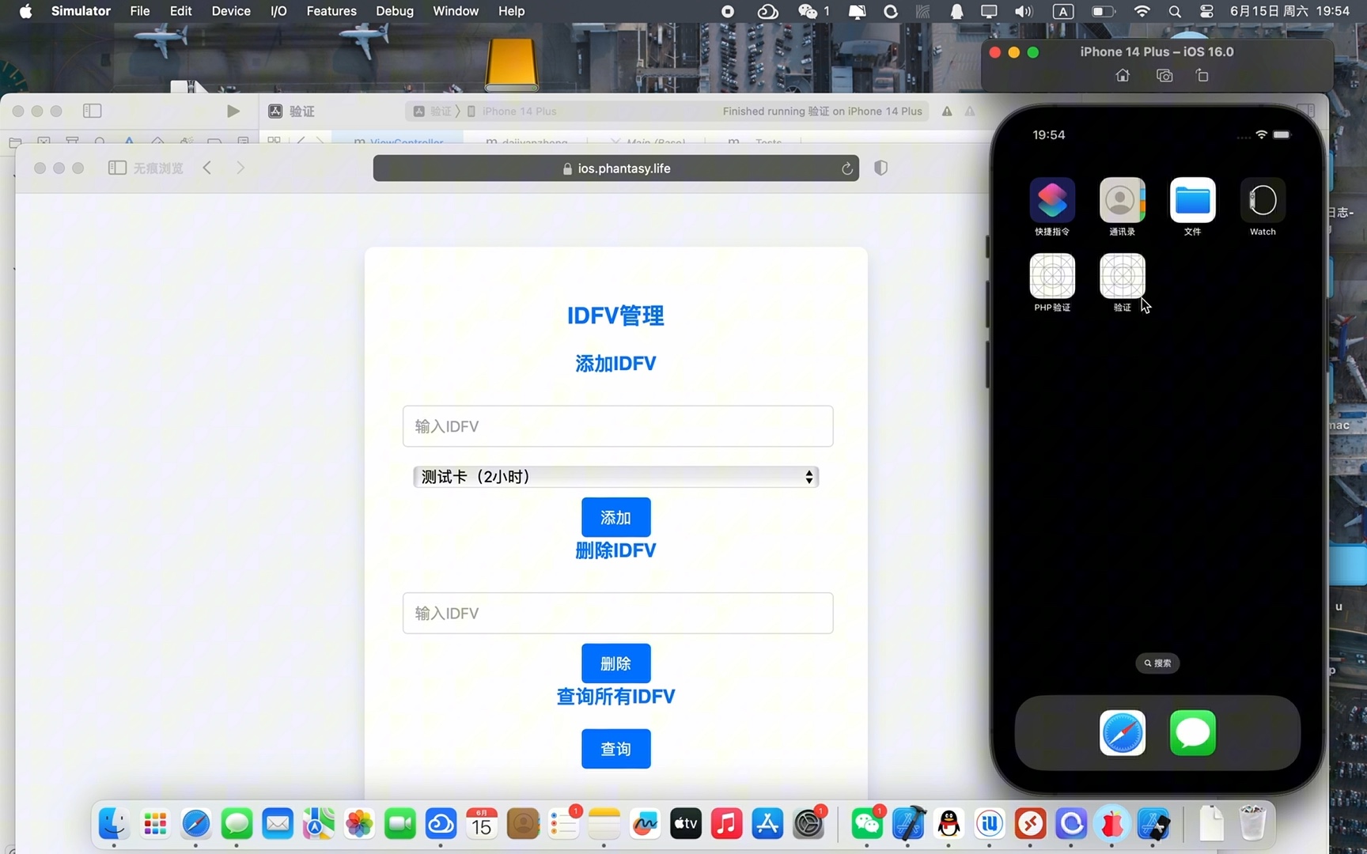Click the Xcode Run play button
This screenshot has width=1367, height=854.
pyautogui.click(x=233, y=111)
